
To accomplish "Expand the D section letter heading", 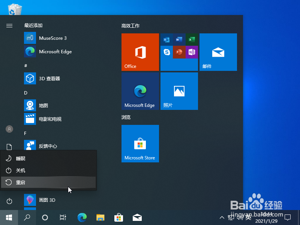I will tap(25, 93).
